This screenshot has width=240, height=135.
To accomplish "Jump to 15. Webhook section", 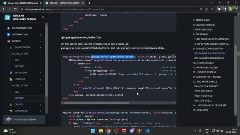I will (x=200, y=110).
